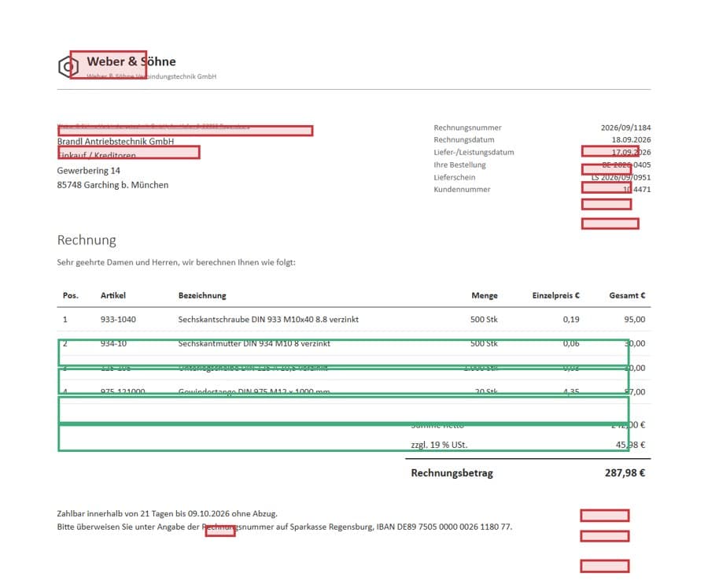Click the 'Lieferschein' label
The image size is (708, 581).
(x=454, y=178)
